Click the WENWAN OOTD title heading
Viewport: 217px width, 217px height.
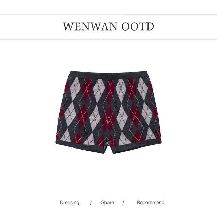pyautogui.click(x=108, y=26)
